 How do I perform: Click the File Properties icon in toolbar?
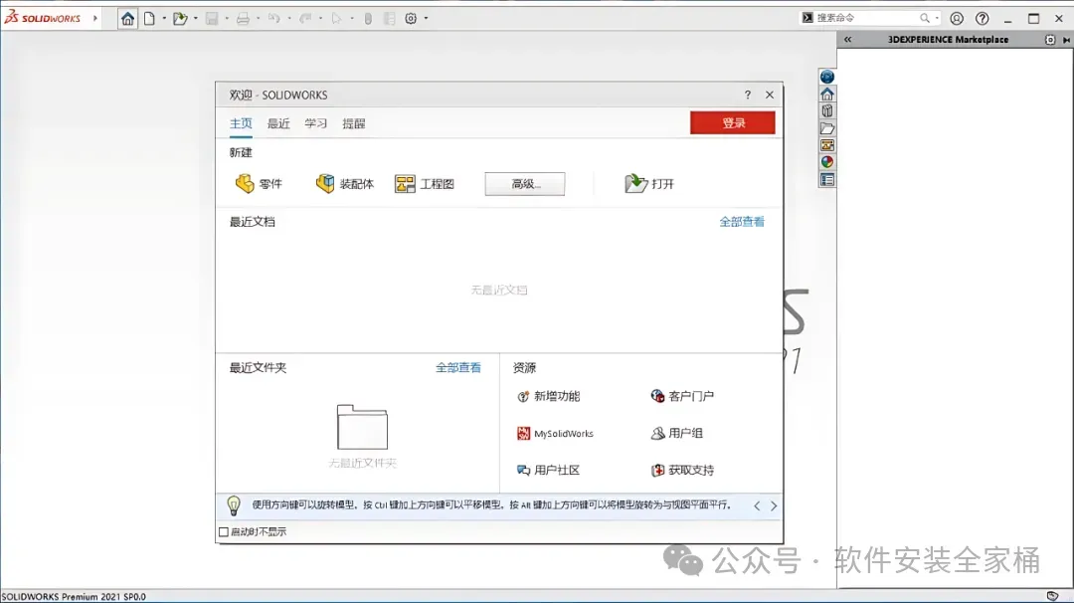coord(389,19)
